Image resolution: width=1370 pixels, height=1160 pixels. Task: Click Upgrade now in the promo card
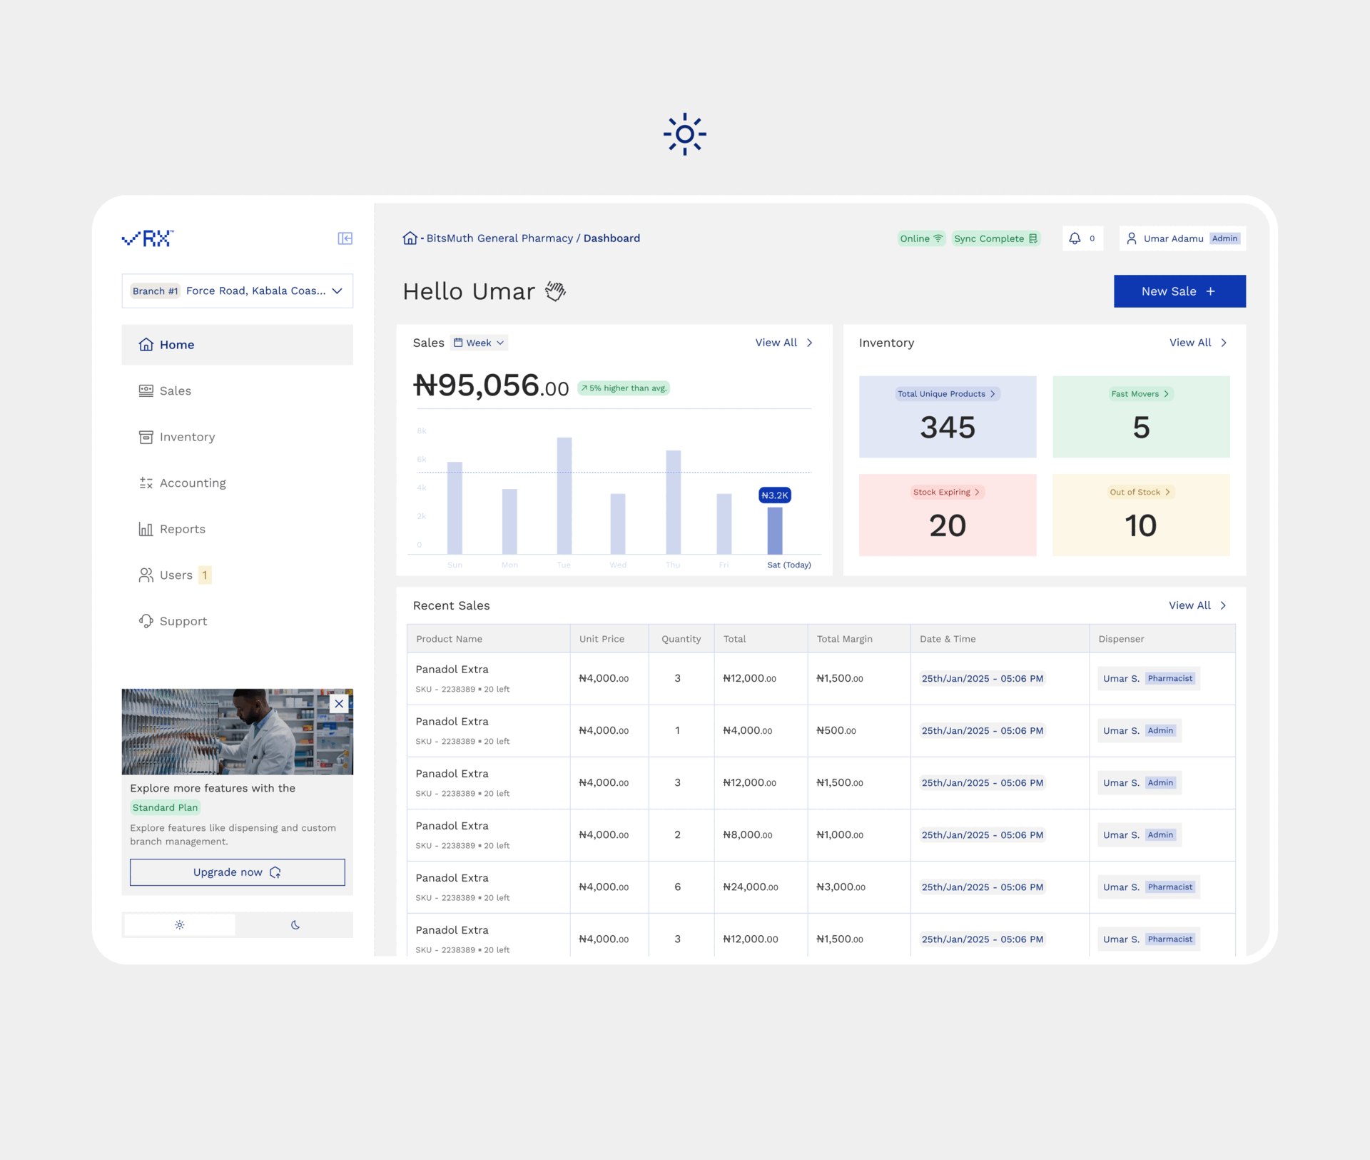pos(236,872)
